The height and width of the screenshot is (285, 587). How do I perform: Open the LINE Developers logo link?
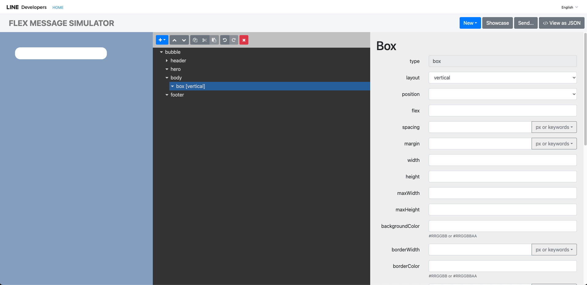click(27, 7)
